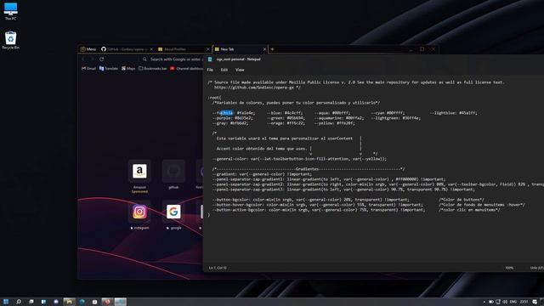Open taskbar Search
This screenshot has height=306, width=544.
pyautogui.click(x=19, y=302)
